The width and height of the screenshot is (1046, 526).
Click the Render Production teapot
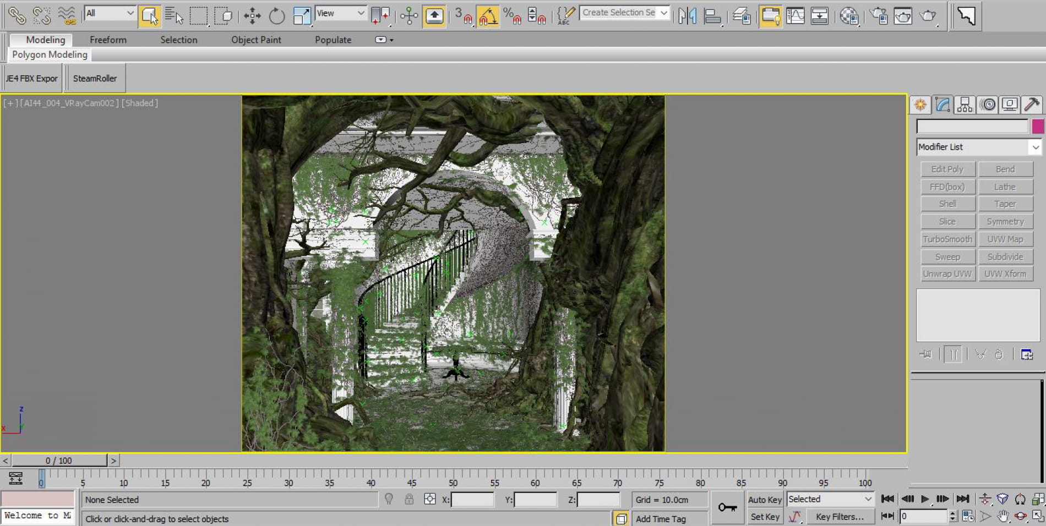tap(928, 15)
